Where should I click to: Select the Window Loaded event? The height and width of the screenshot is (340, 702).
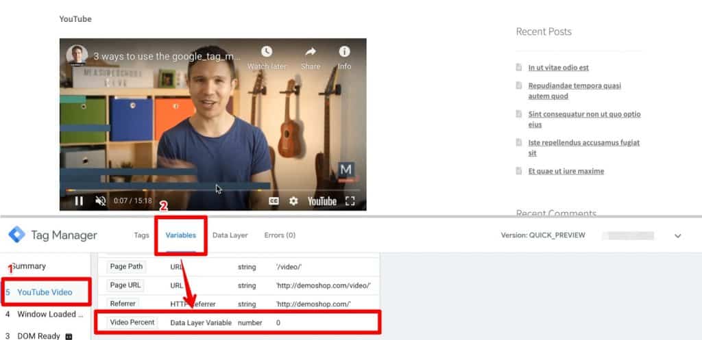(45, 314)
